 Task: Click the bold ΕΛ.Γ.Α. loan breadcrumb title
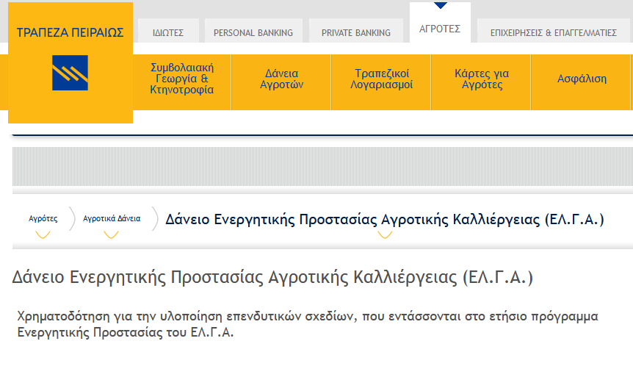(x=385, y=219)
